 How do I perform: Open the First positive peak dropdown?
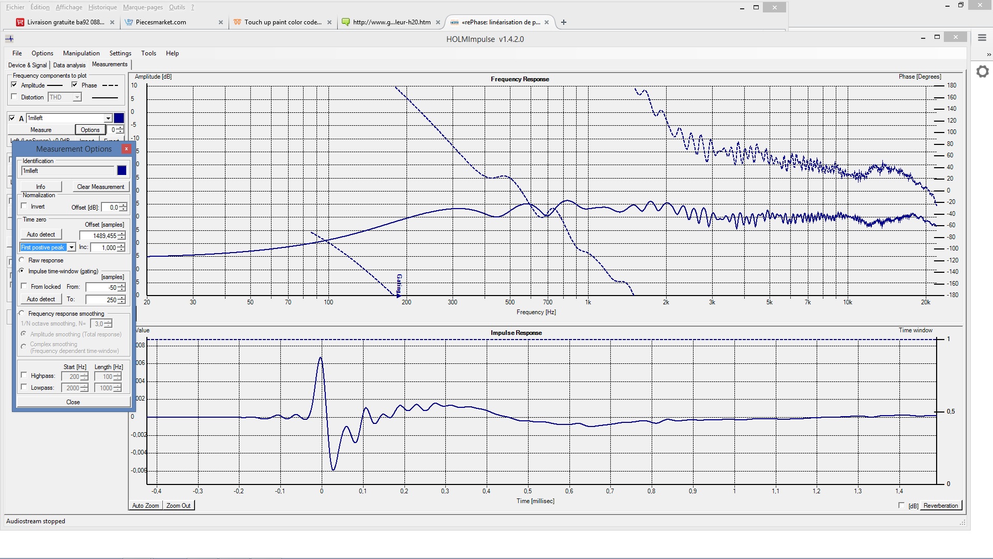coord(71,247)
